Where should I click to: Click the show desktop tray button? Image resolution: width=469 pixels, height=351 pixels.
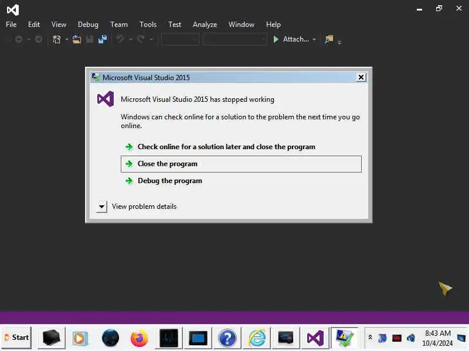(x=461, y=338)
